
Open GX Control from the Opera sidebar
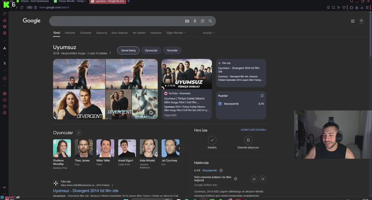pos(5,14)
